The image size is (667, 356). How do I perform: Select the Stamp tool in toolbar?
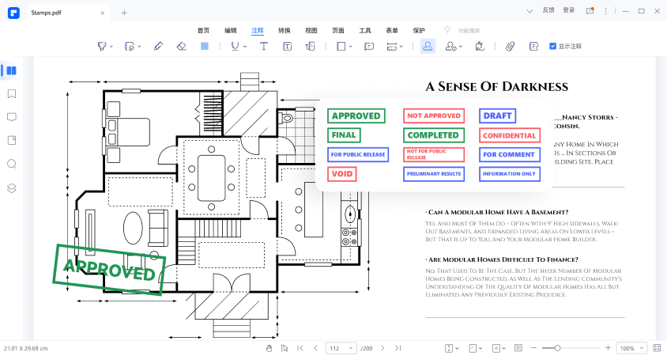point(428,47)
